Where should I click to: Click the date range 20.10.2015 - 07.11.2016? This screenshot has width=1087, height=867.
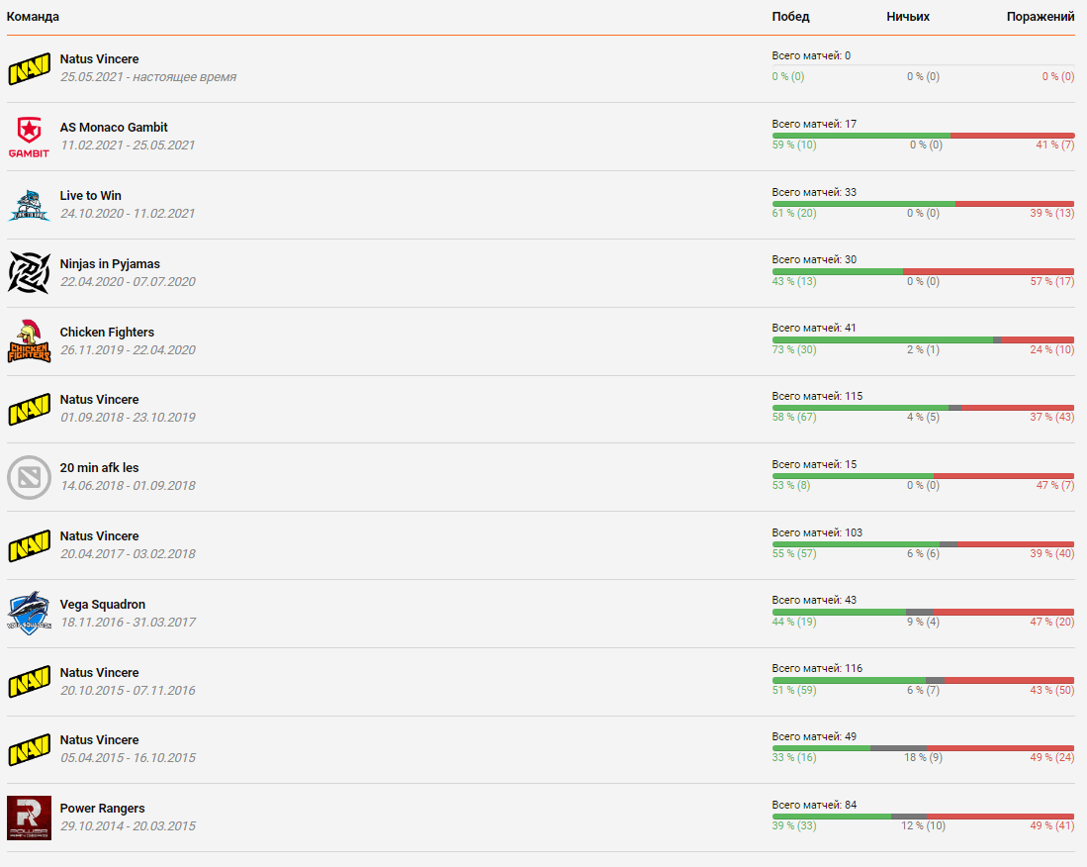click(x=128, y=691)
